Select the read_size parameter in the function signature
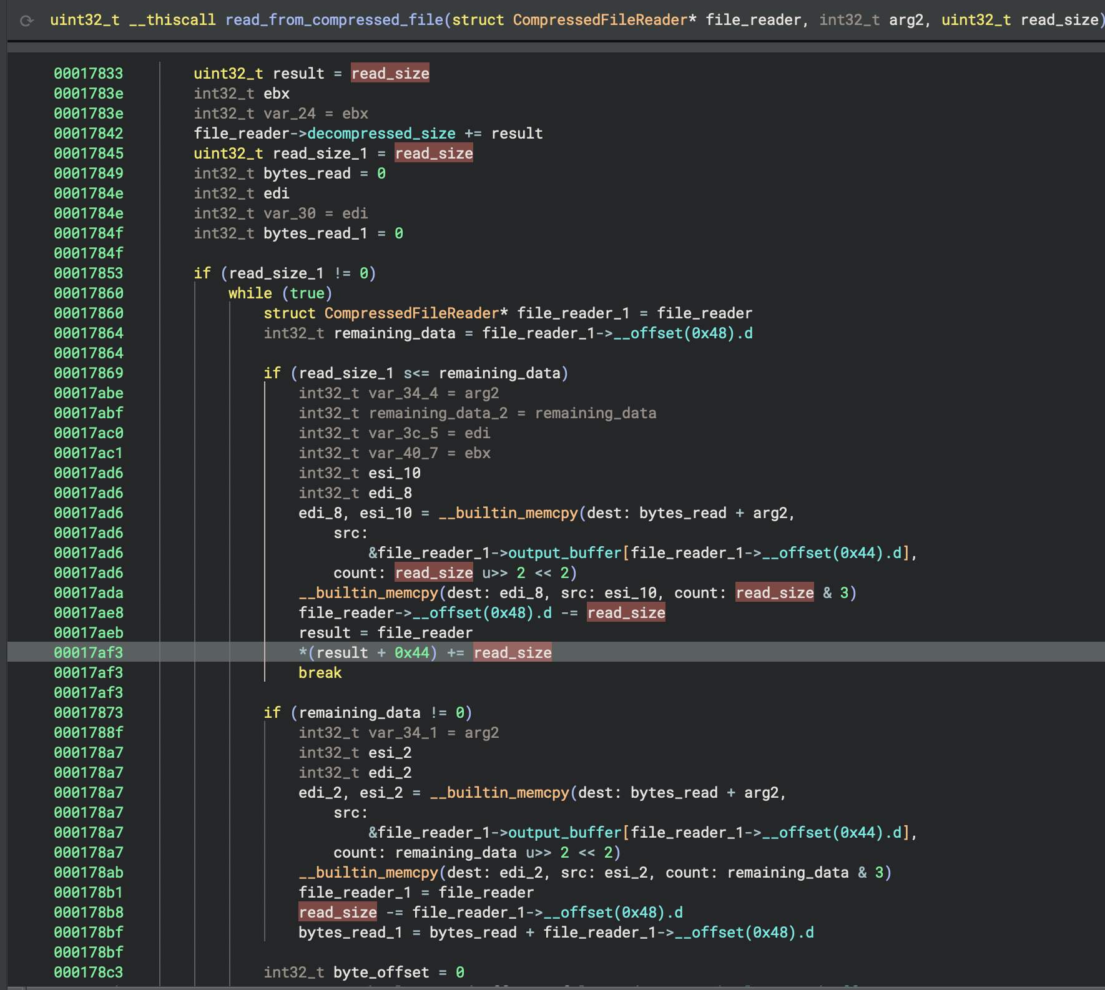The width and height of the screenshot is (1105, 990). coord(1057,19)
